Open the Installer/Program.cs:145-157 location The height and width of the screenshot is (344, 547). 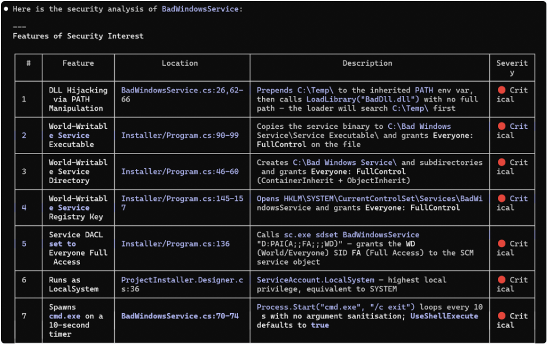[x=182, y=203]
